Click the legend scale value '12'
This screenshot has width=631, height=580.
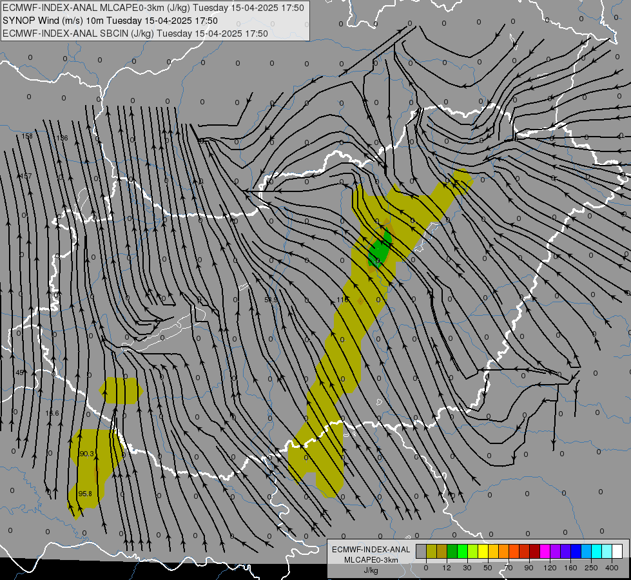447,568
